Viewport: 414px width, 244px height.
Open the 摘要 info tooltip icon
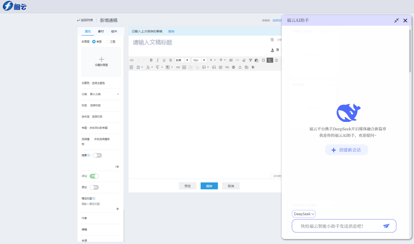(x=89, y=155)
